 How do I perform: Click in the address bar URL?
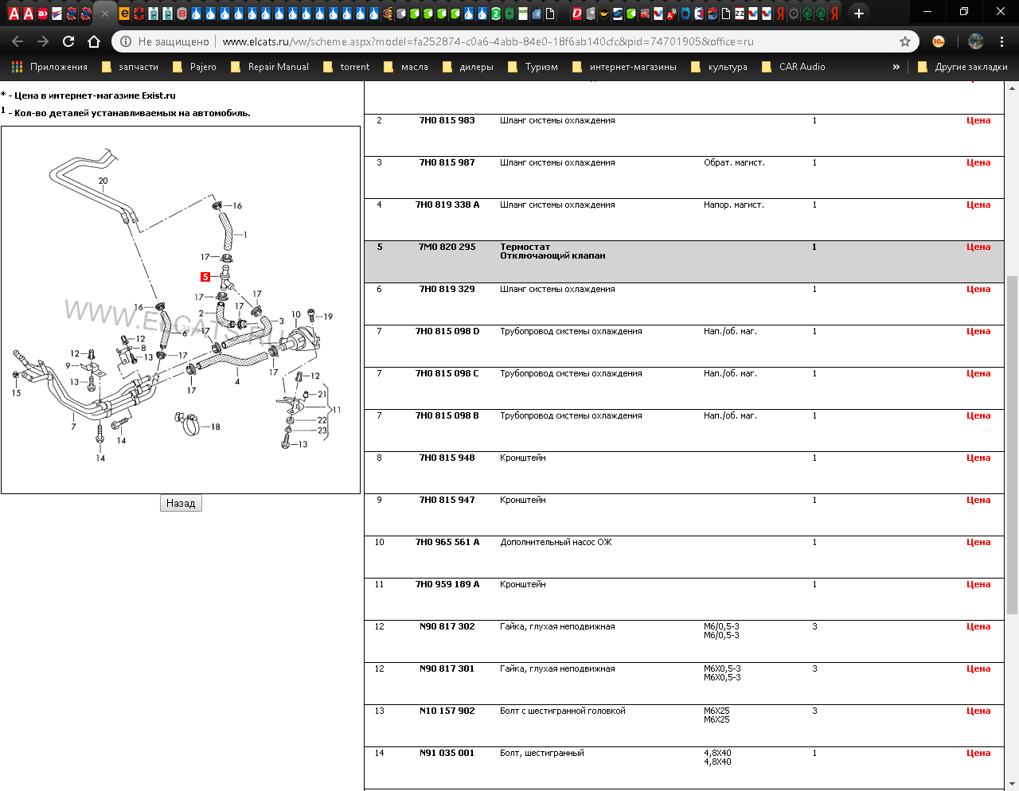tap(488, 41)
